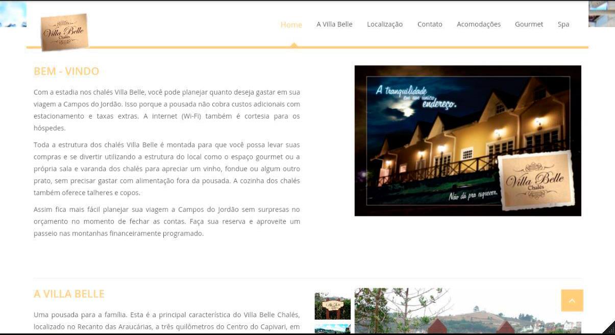Image resolution: width=615 pixels, height=335 pixels.
Task: Select Contato in the navigation
Action: (430, 24)
